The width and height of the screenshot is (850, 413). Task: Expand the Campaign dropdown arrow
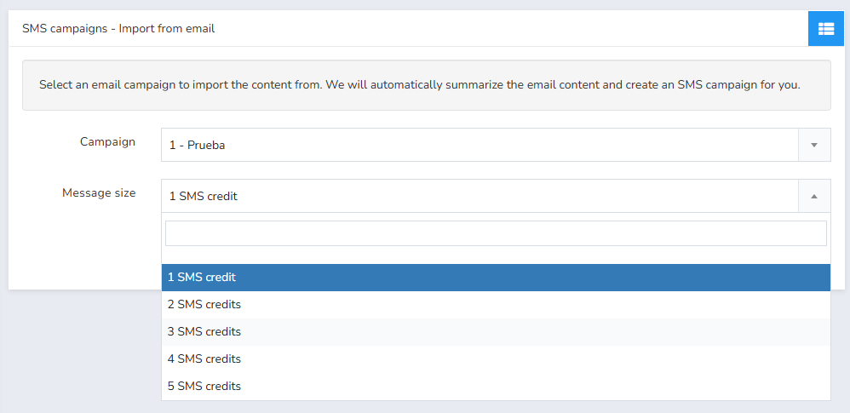(x=813, y=145)
